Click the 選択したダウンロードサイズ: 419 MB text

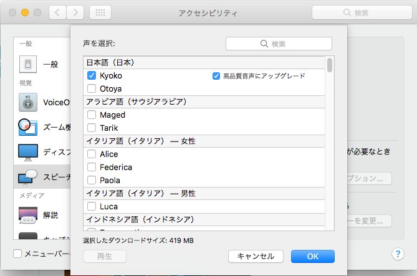coord(138,240)
